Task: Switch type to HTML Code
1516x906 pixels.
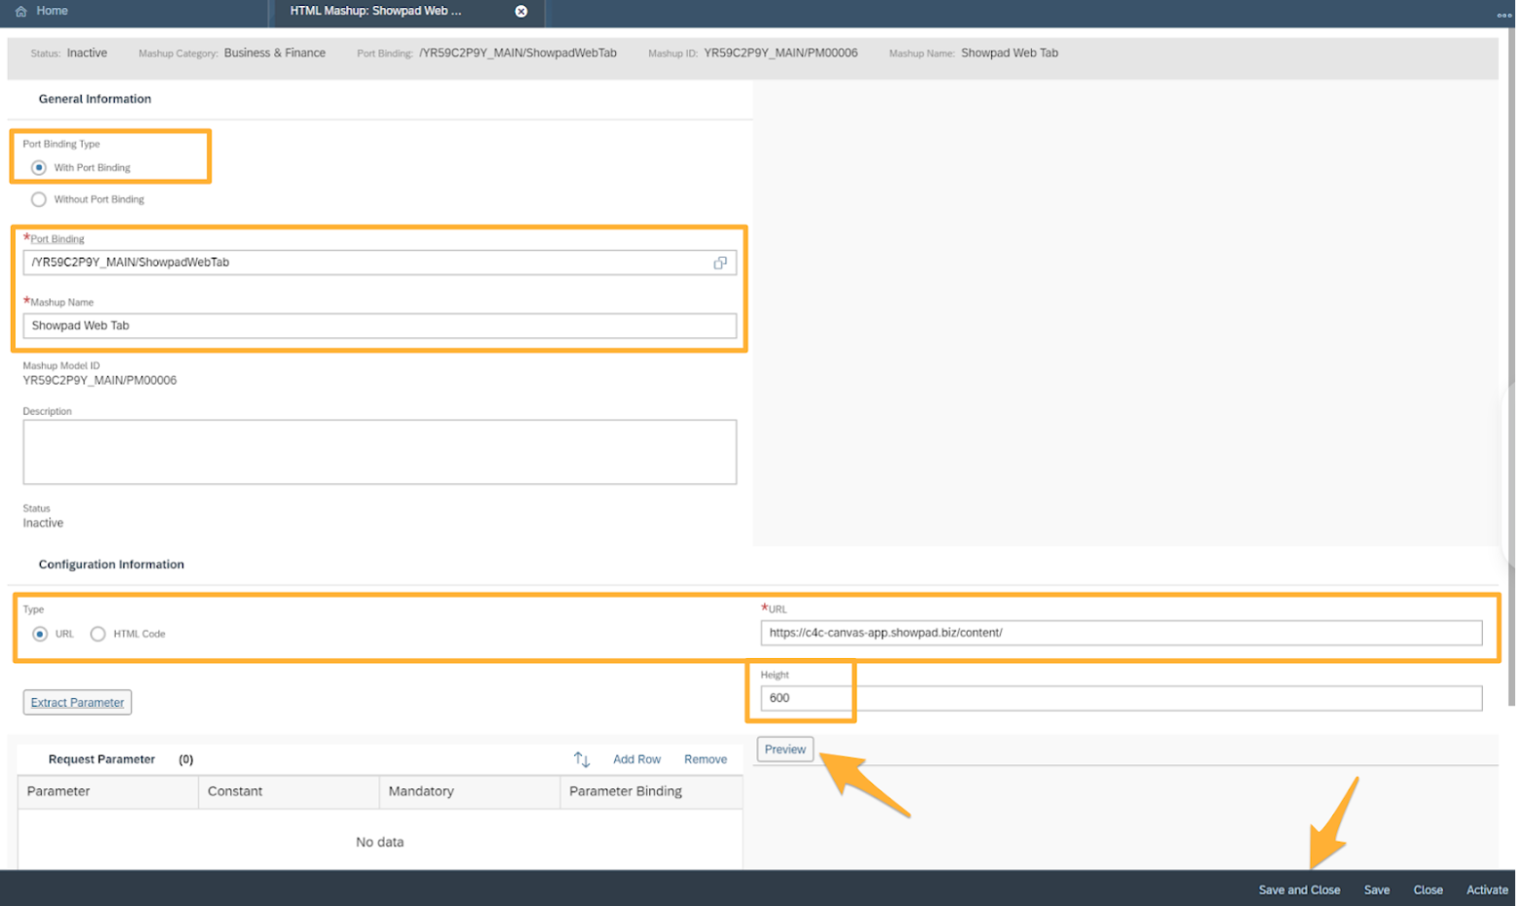Action: click(x=98, y=634)
